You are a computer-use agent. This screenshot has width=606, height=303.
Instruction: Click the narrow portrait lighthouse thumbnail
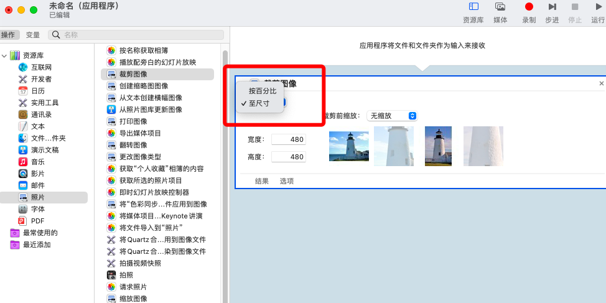tap(438, 146)
